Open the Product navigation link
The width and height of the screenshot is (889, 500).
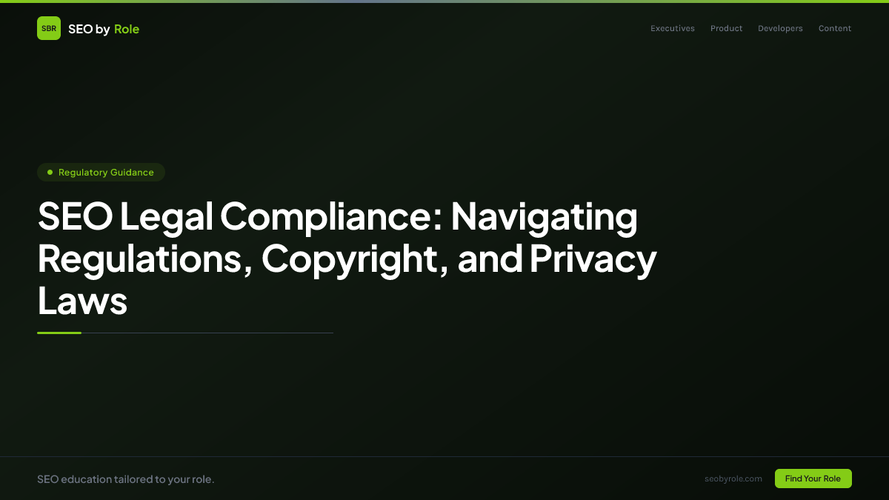tap(726, 28)
